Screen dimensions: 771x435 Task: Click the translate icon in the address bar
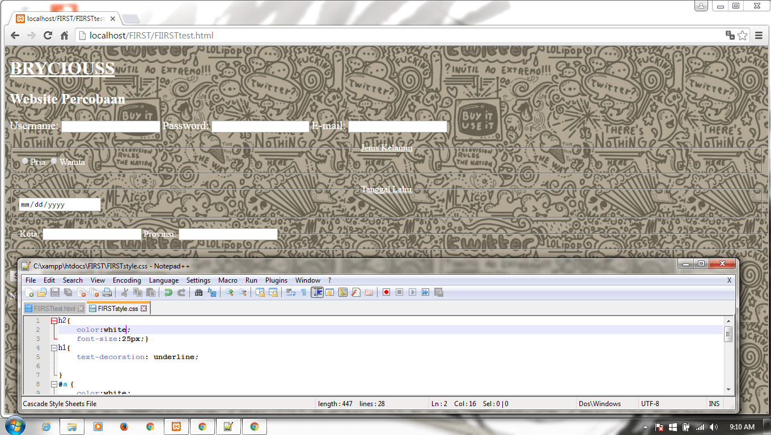tap(730, 35)
